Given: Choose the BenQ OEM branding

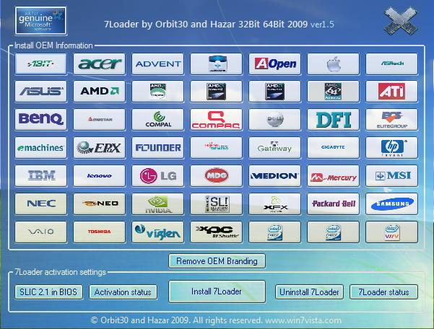Looking at the screenshot, I should click(x=40, y=120).
